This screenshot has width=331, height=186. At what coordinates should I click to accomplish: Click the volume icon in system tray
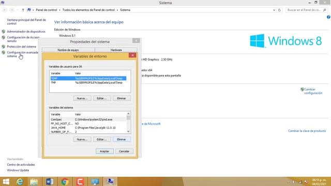point(294,182)
